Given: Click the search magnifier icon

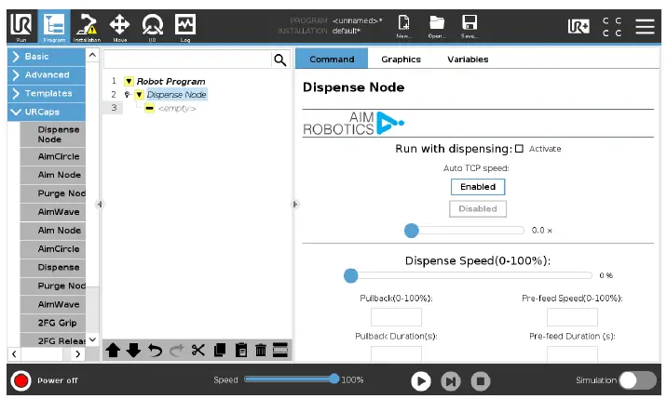Looking at the screenshot, I should point(279,60).
